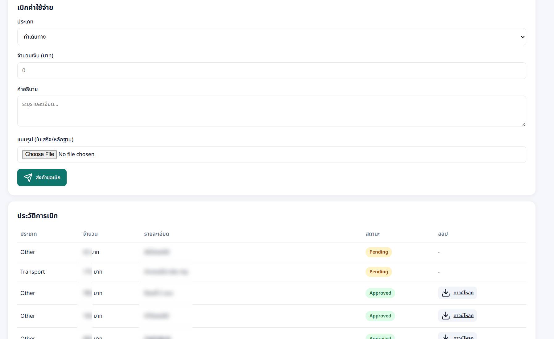Image resolution: width=554 pixels, height=339 pixels.
Task: Select the first Approved status badge
Action: (x=380, y=293)
